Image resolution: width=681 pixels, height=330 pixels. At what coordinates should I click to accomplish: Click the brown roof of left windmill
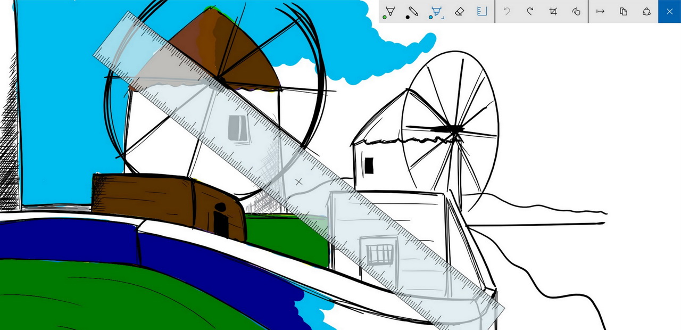coord(250,59)
